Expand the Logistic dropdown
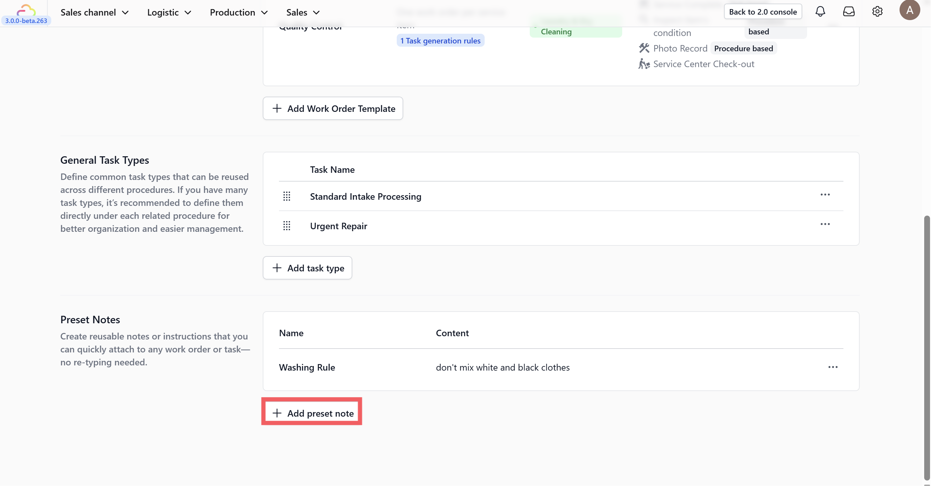Image resolution: width=931 pixels, height=486 pixels. click(169, 12)
